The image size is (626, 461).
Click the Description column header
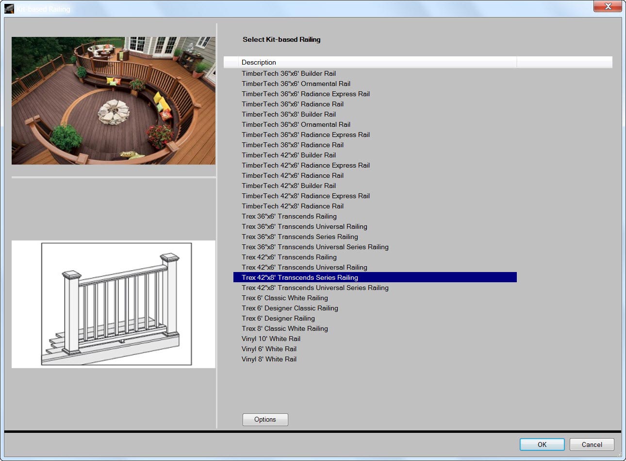378,62
